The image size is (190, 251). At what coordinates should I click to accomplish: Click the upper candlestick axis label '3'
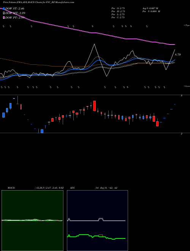[181, 95]
